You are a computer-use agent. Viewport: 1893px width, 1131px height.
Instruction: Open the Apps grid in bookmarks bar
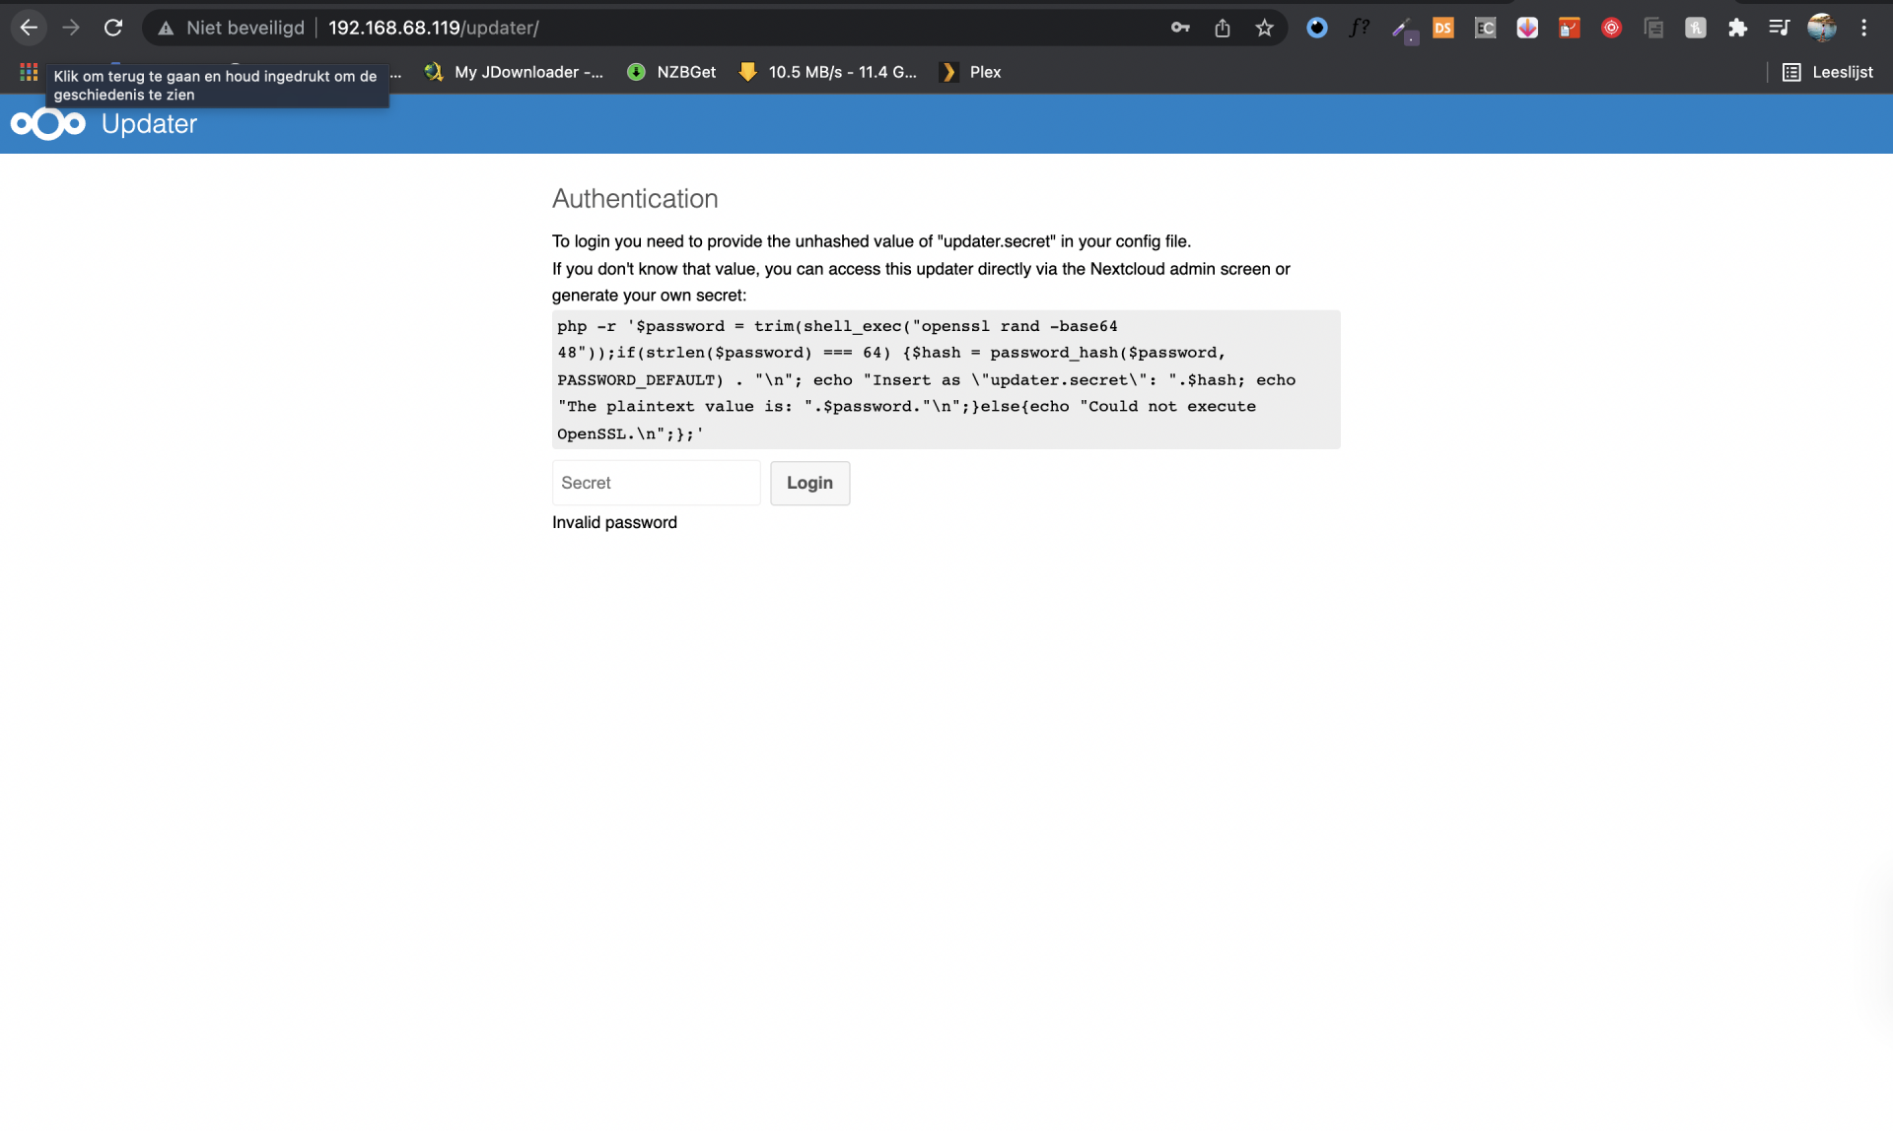point(29,72)
